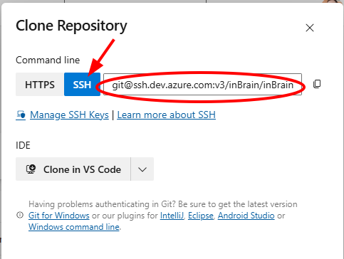Viewport: 344px width, 259px height.
Task: Click the Clone in VS Code button
Action: tap(73, 169)
